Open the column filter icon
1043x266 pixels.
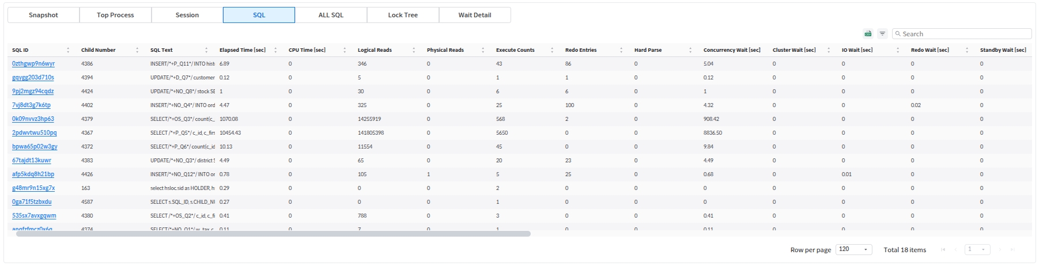[x=882, y=34]
